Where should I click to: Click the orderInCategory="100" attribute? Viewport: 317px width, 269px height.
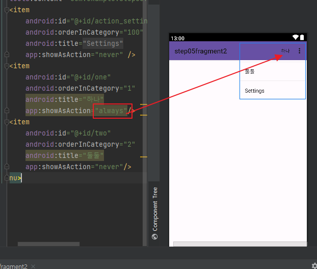[x=84, y=32]
